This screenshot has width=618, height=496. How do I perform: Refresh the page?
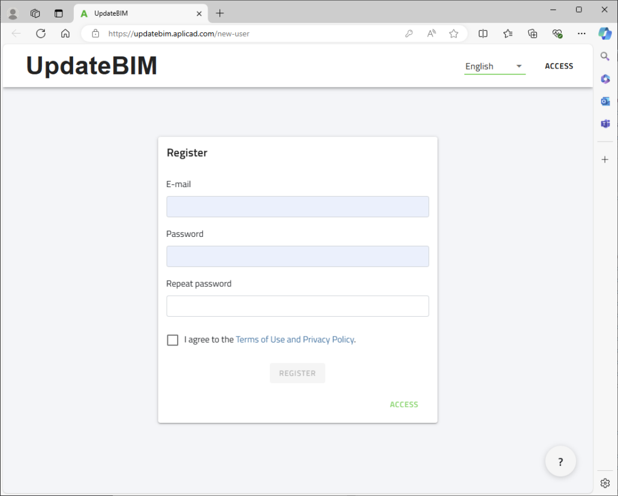[x=41, y=34]
